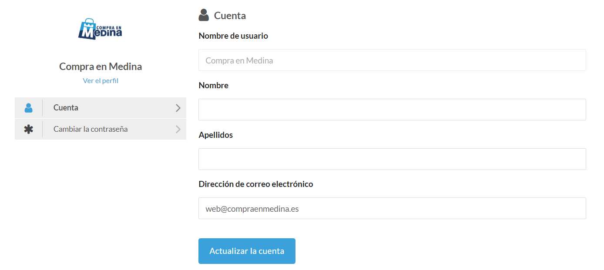Screen dimensions: 604x270
Task: Click the Nombre field label
Action: (x=213, y=86)
